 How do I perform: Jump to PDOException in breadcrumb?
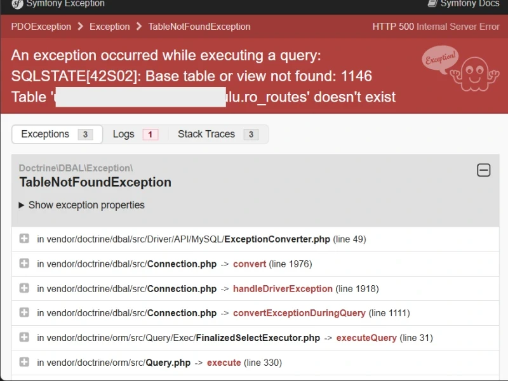coord(41,27)
